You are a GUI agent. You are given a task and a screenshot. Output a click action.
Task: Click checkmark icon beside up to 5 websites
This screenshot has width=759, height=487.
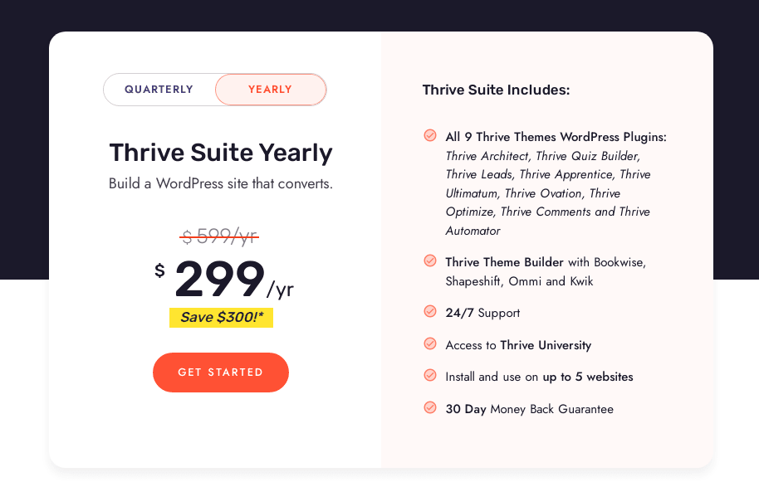[430, 375]
